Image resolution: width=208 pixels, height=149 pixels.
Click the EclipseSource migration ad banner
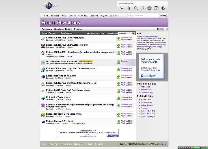pos(151,66)
